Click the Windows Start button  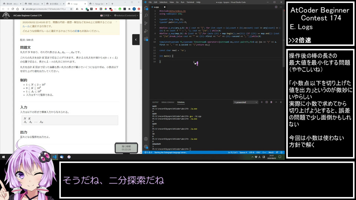click(3, 157)
